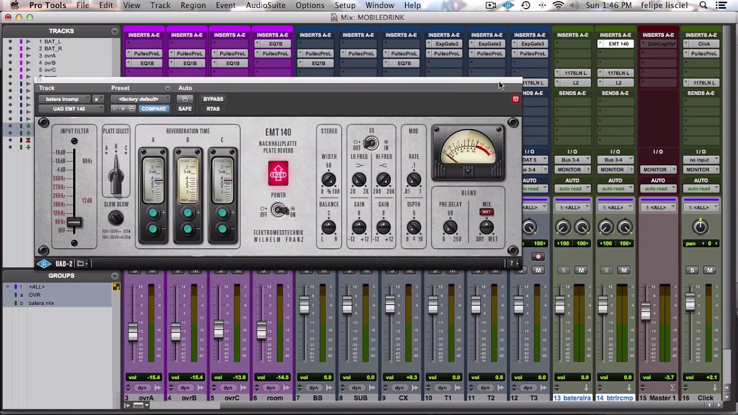738x415 pixels.
Task: Open the no input selector on Click track
Action: pyautogui.click(x=701, y=160)
